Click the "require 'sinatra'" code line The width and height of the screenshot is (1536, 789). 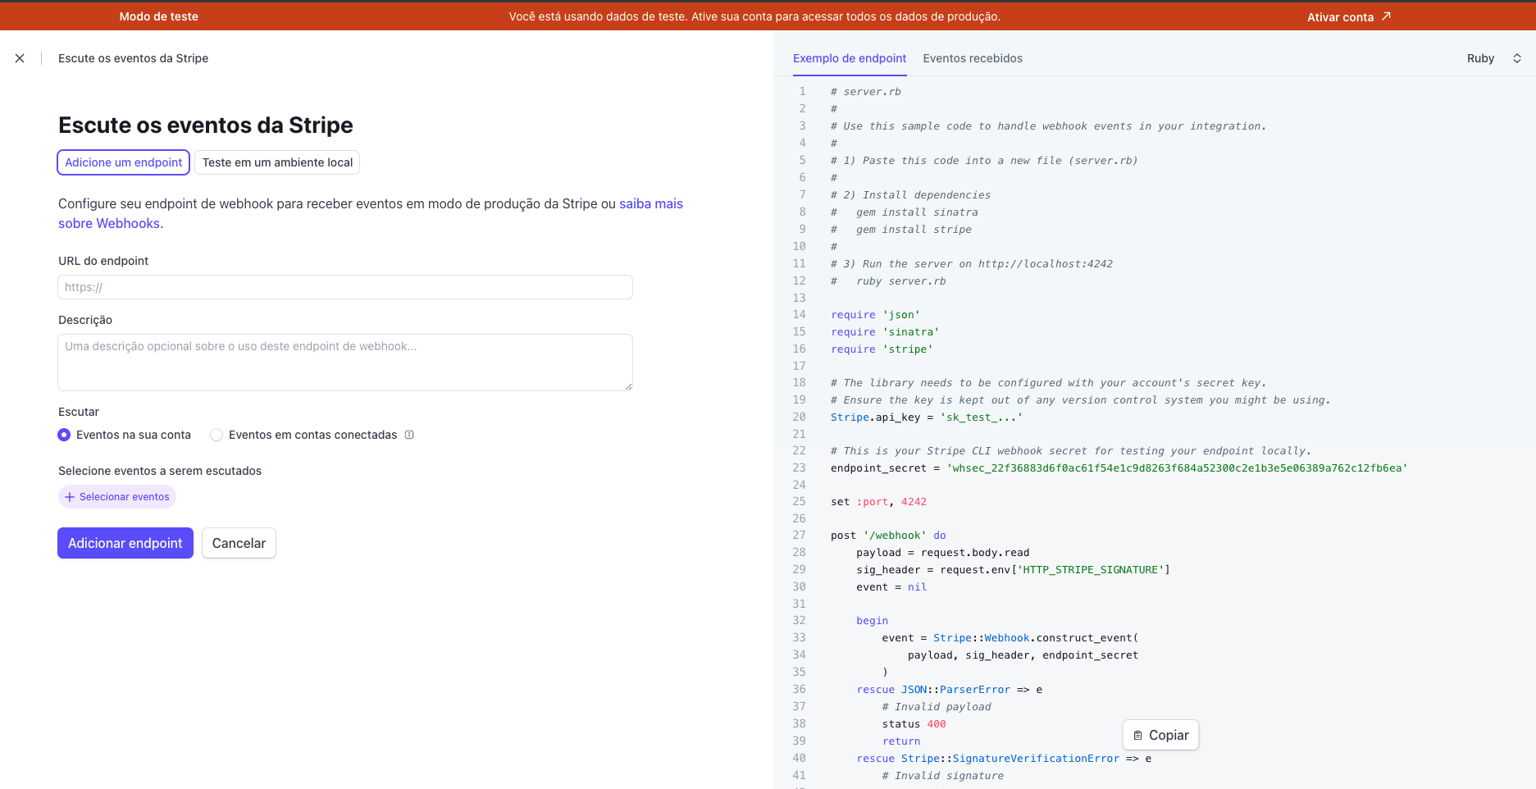tap(885, 332)
